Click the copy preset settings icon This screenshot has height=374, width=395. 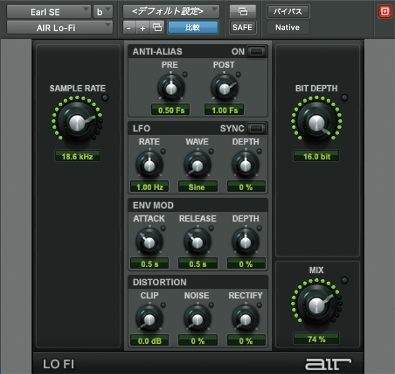(x=158, y=27)
